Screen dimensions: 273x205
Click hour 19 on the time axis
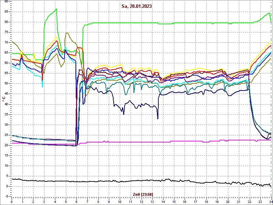point(217,201)
